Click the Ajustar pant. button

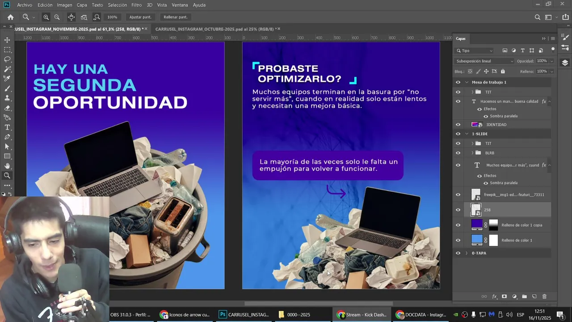[x=140, y=17]
